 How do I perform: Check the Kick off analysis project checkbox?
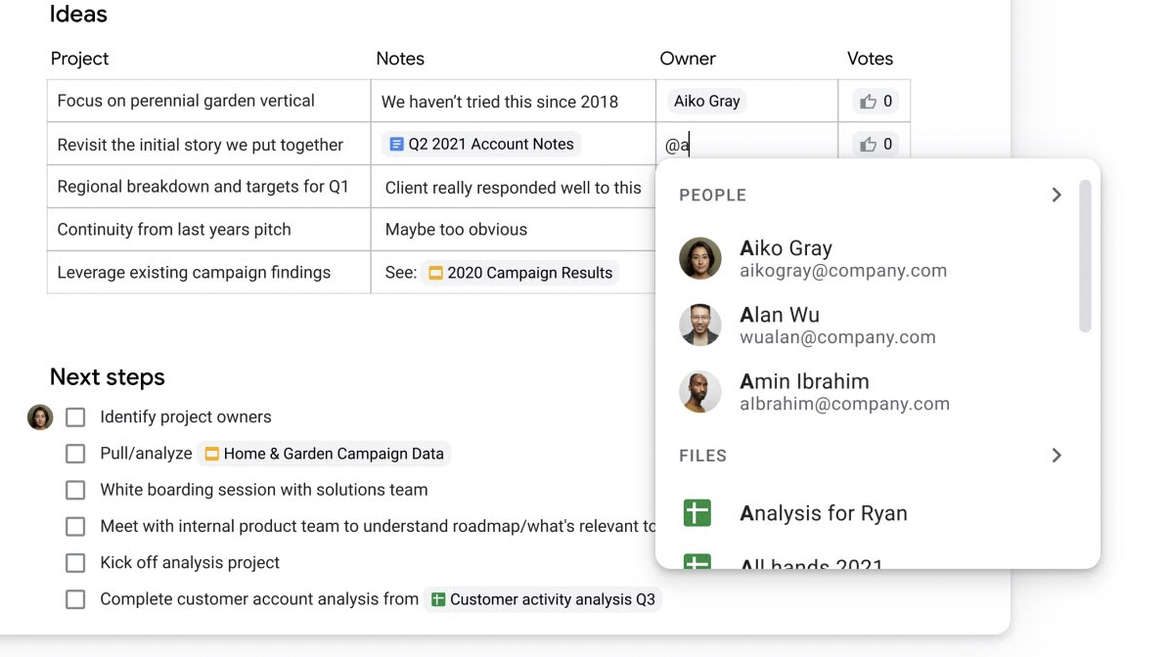coord(75,562)
